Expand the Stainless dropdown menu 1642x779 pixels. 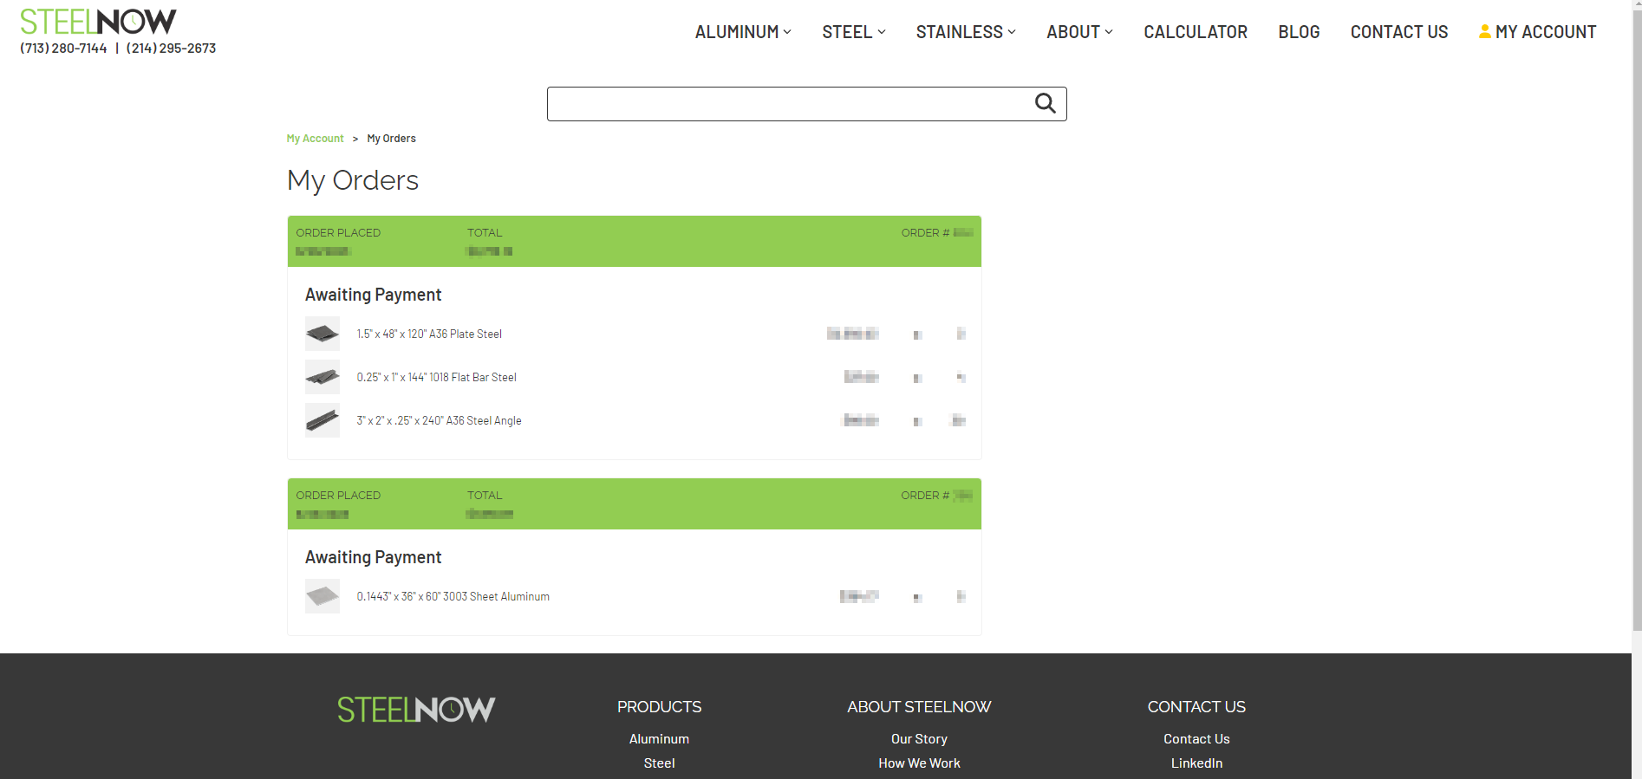pos(965,32)
